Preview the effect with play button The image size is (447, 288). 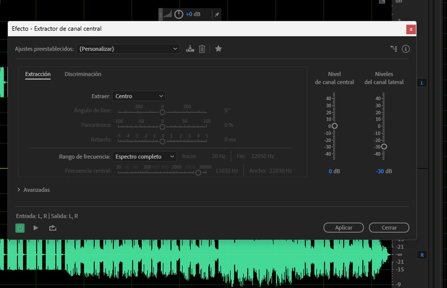(36, 227)
